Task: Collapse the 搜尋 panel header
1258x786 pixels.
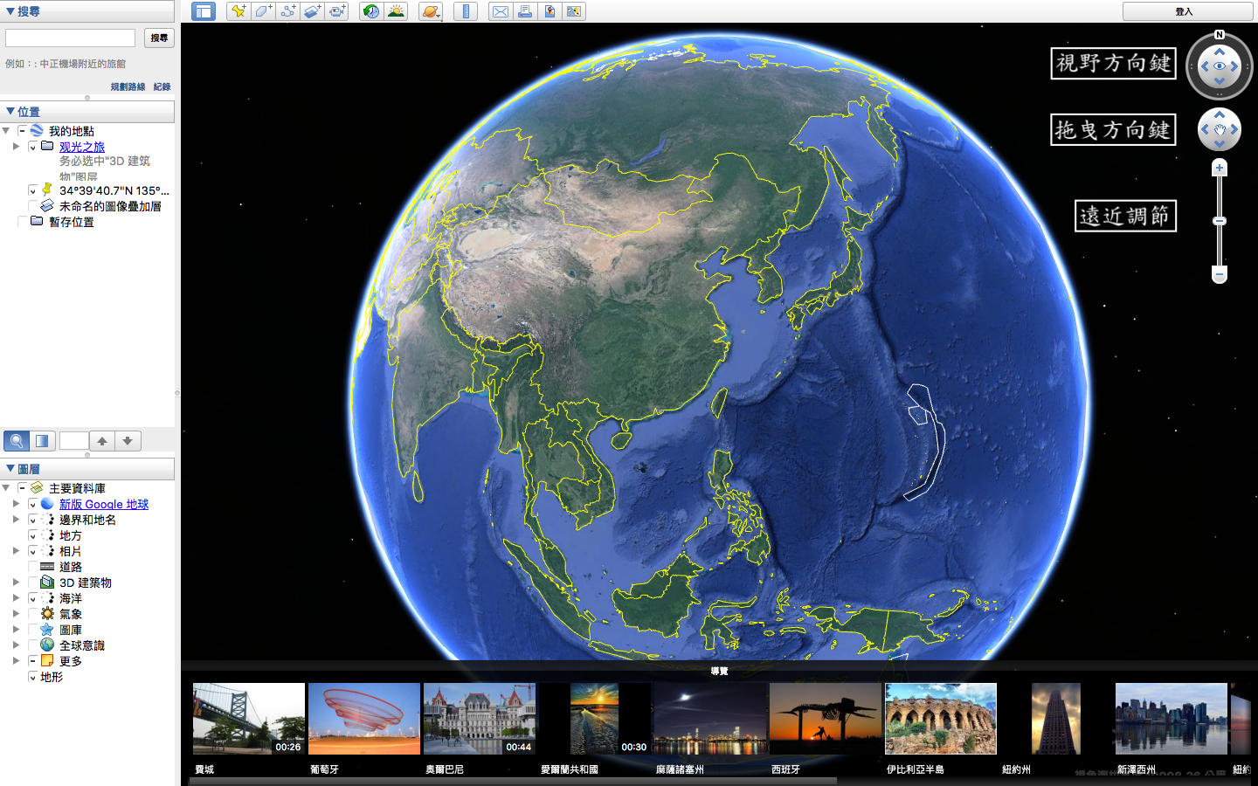Action: click(x=87, y=11)
